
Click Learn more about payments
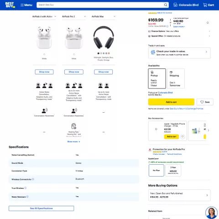(179, 26)
